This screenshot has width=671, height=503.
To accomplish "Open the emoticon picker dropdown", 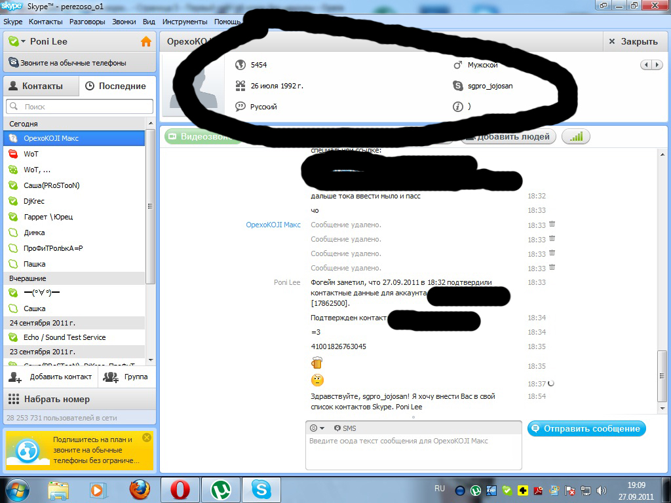I will (316, 428).
